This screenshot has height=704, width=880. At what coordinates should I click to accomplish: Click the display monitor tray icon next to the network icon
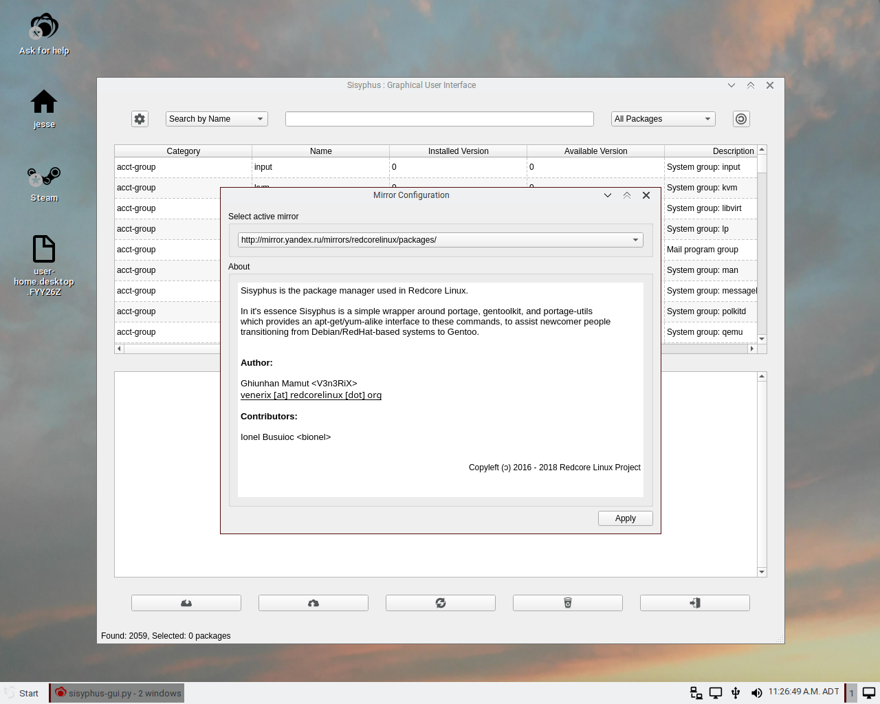716,693
